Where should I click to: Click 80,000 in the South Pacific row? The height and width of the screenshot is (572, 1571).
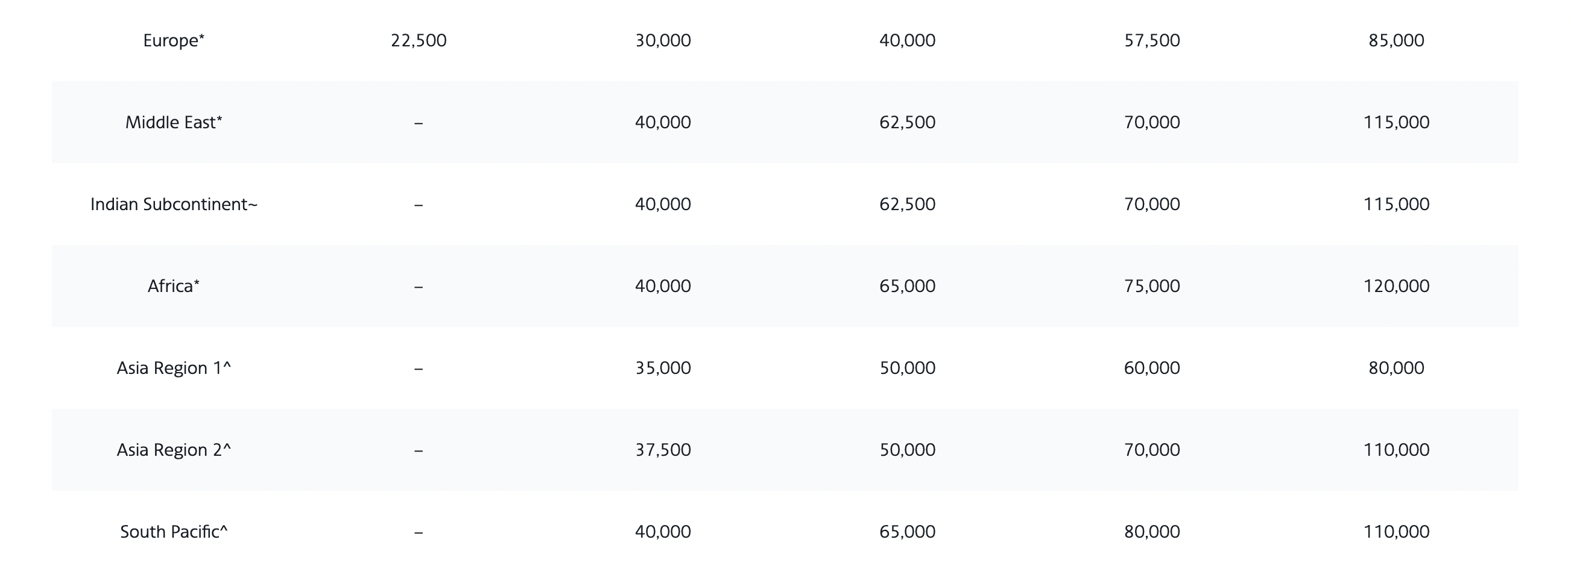click(x=1151, y=532)
